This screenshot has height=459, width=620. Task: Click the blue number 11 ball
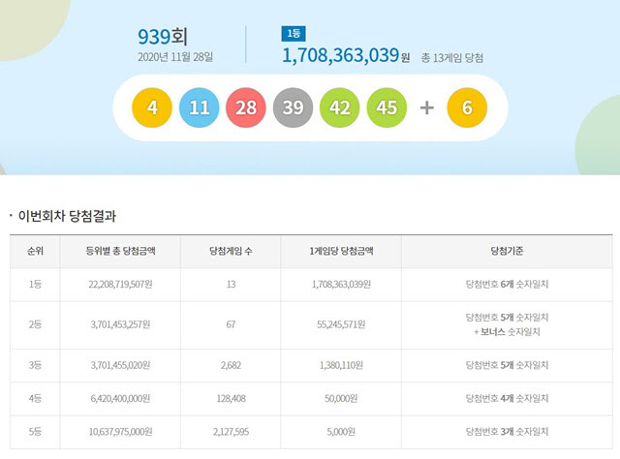[199, 107]
